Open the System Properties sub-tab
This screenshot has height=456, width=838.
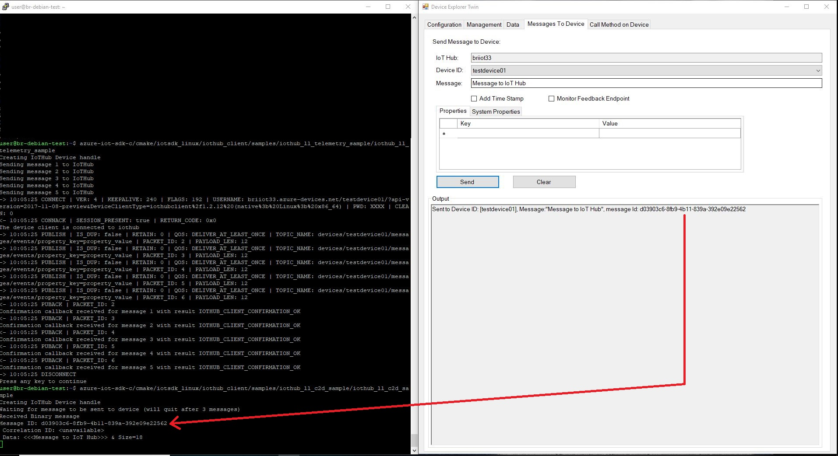(x=496, y=111)
